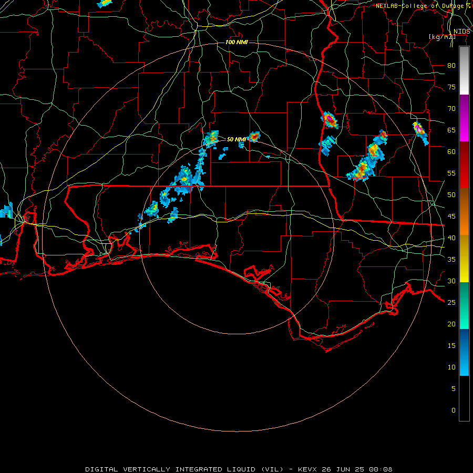The width and height of the screenshot is (473, 473).
Task: Select the 80 value on the VIL scale
Action: [x=451, y=66]
